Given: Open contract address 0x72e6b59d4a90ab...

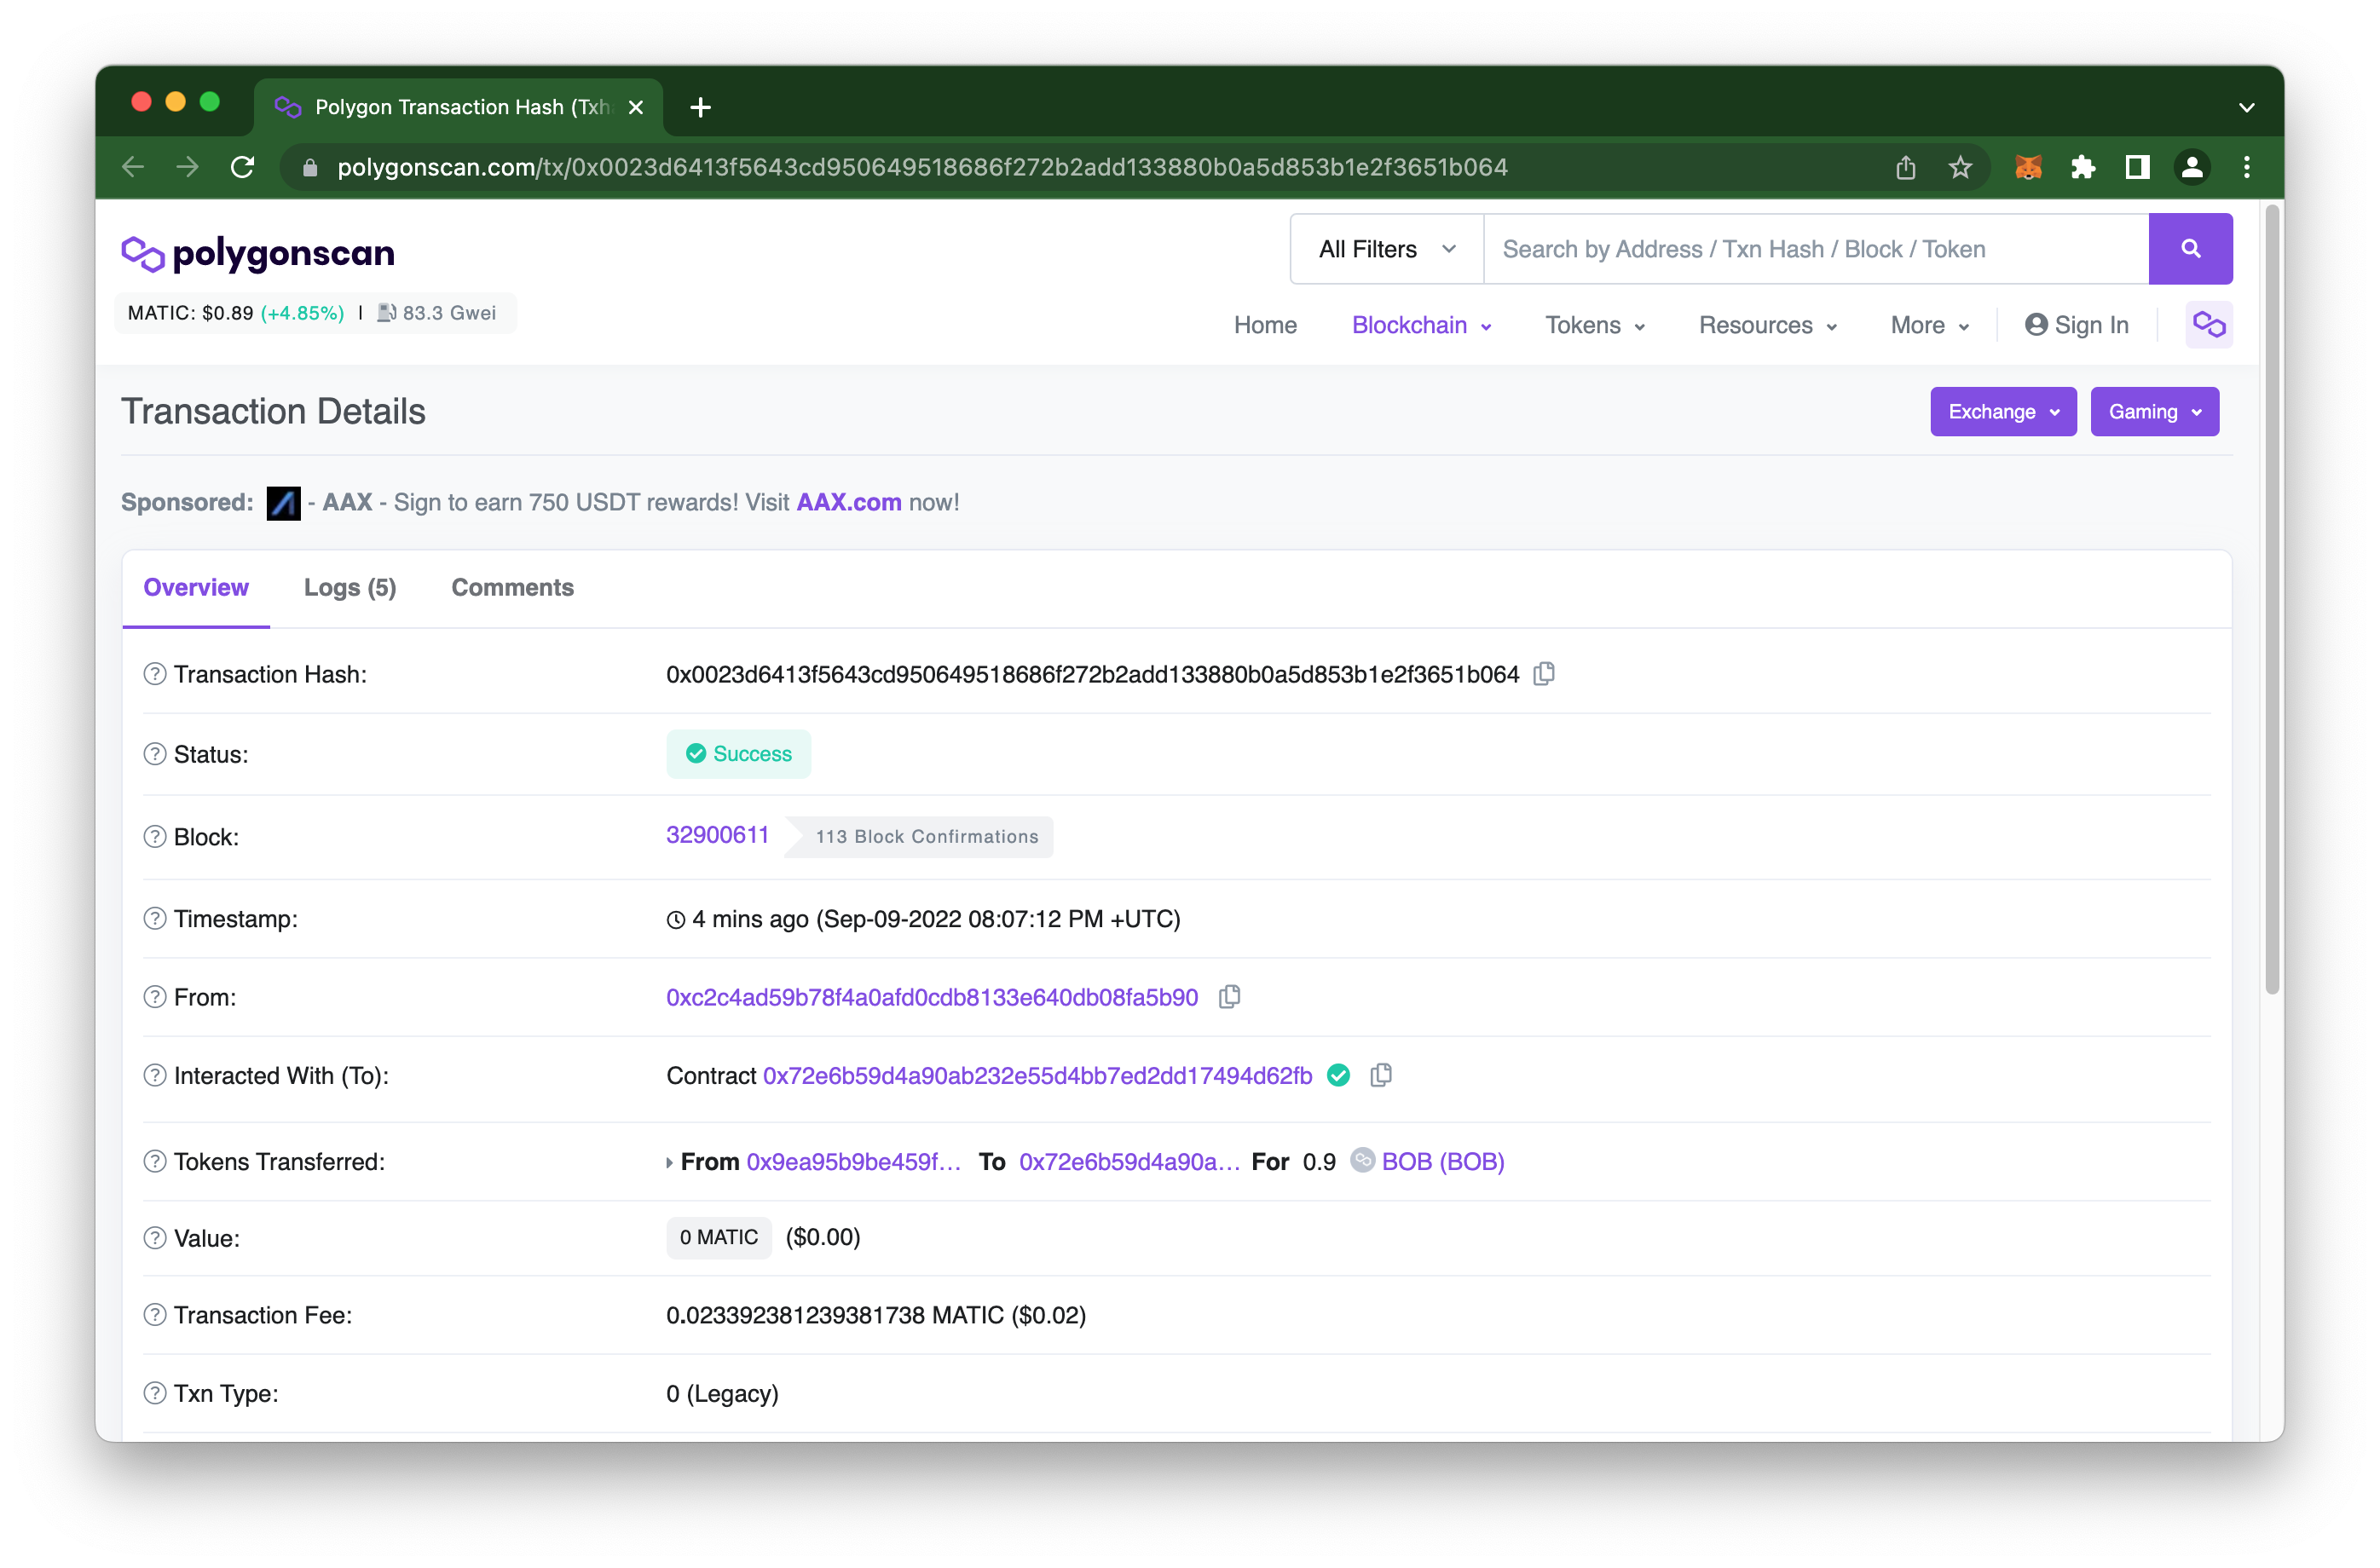Looking at the screenshot, I should (1037, 1075).
